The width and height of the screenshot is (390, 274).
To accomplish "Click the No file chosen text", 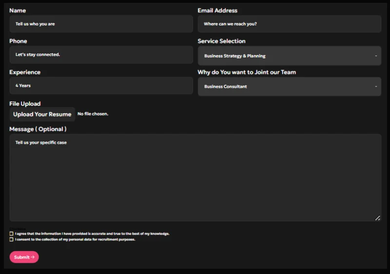I will coord(93,114).
